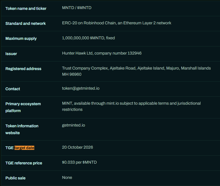Click the highlighted 'target date' text
This screenshot has width=220, height=186.
coord(24,148)
